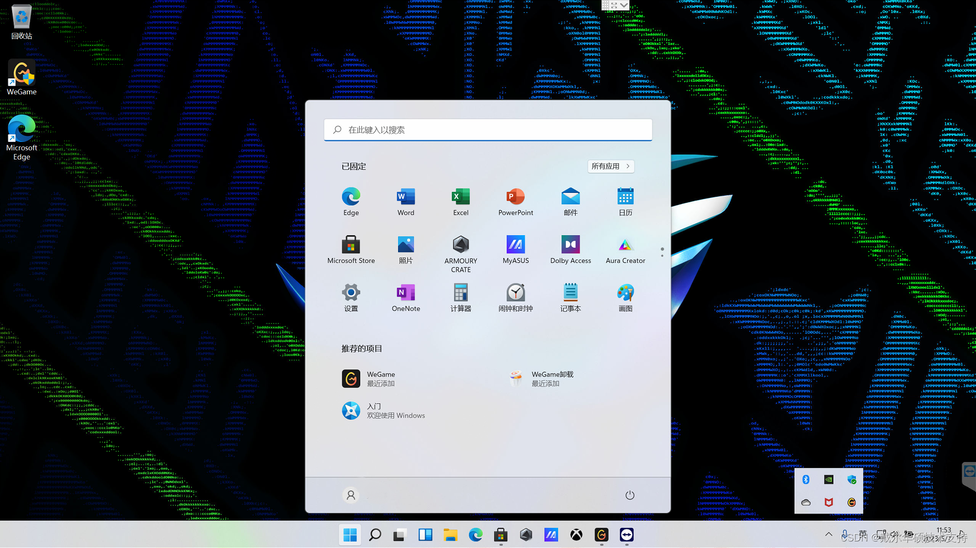Launch Dolby Access app
The image size is (976, 548).
pyautogui.click(x=570, y=250)
